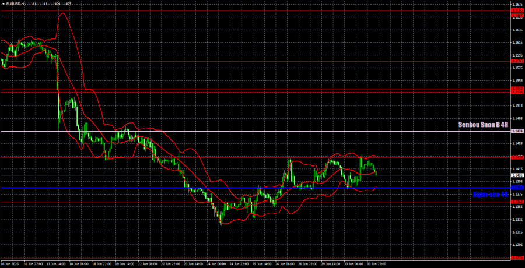Select the red 1.1536 price tag
This screenshot has height=268, width=525.
(x=517, y=92)
